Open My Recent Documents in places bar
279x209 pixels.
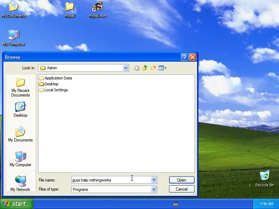pyautogui.click(x=21, y=88)
